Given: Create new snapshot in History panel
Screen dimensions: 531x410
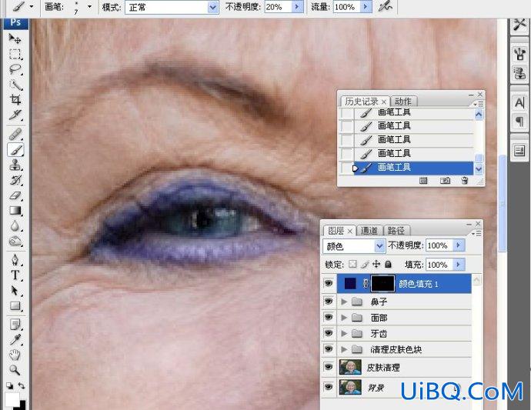Looking at the screenshot, I should [x=445, y=181].
